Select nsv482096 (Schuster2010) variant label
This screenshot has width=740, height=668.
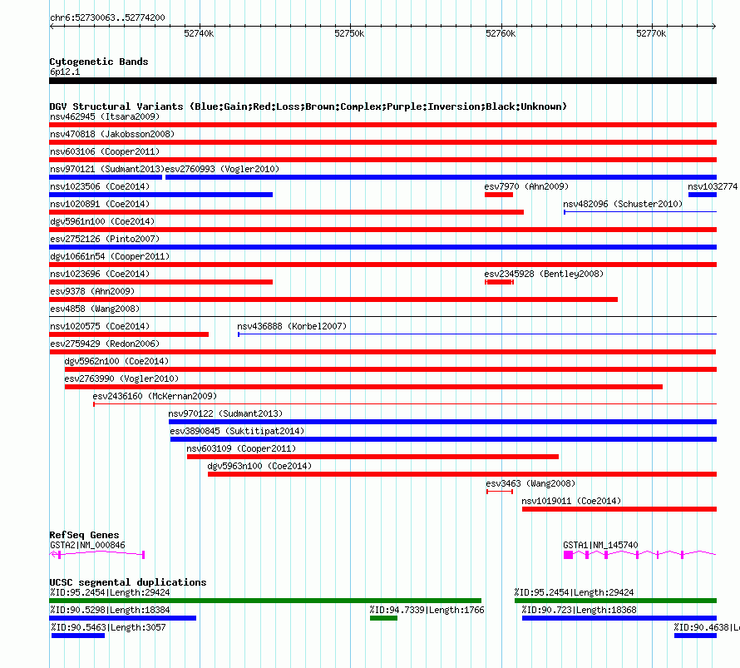[623, 204]
